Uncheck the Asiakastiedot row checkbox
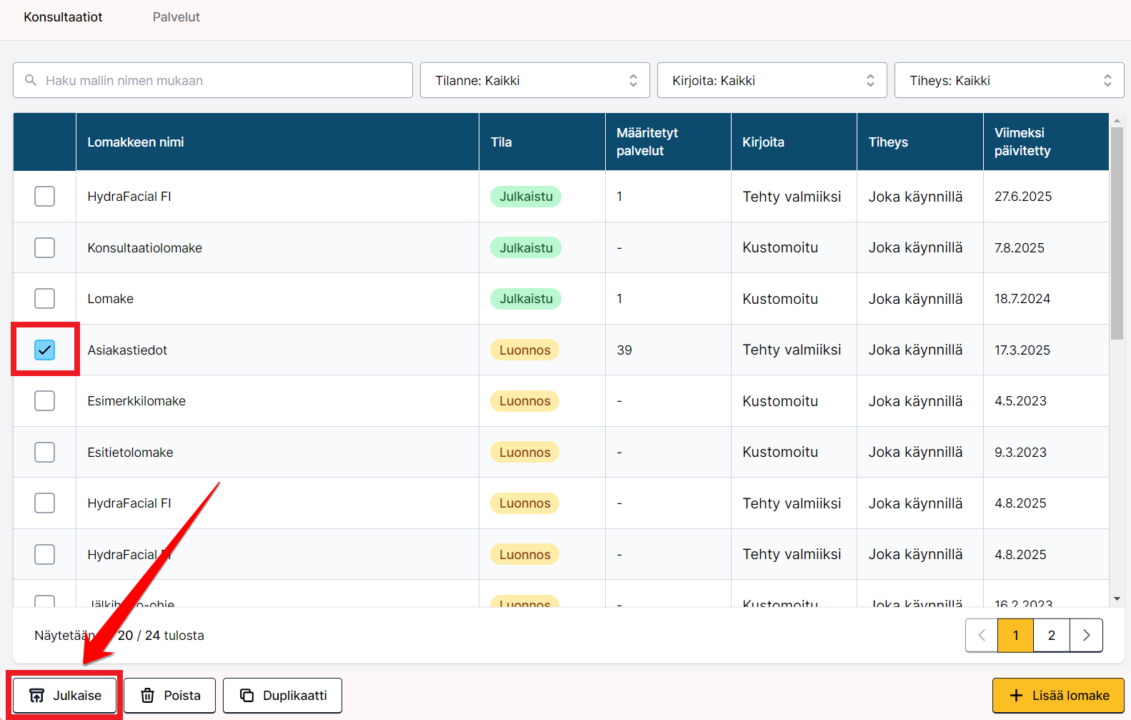The width and height of the screenshot is (1131, 720). (x=44, y=350)
